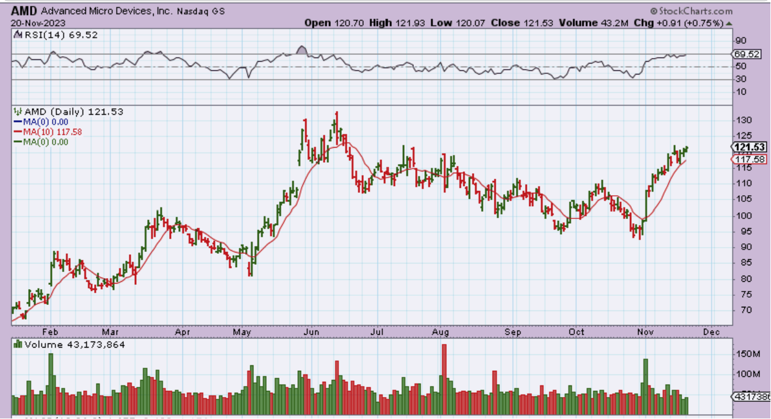The image size is (771, 419).
Task: Click the Jul month label on time axis
Action: (x=377, y=332)
